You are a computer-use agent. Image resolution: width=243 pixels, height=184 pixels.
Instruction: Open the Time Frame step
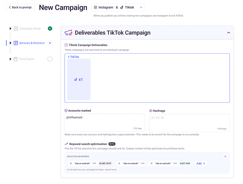point(26,59)
